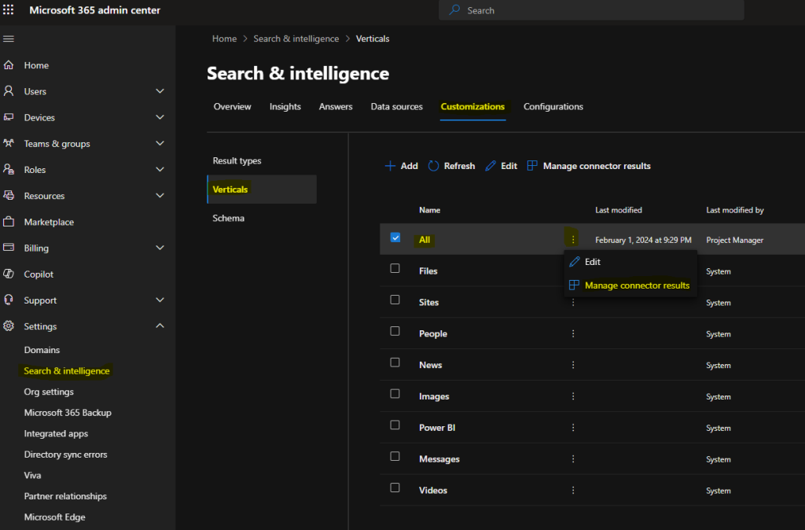Click the Refresh circular arrow icon
The height and width of the screenshot is (530, 805).
[434, 166]
